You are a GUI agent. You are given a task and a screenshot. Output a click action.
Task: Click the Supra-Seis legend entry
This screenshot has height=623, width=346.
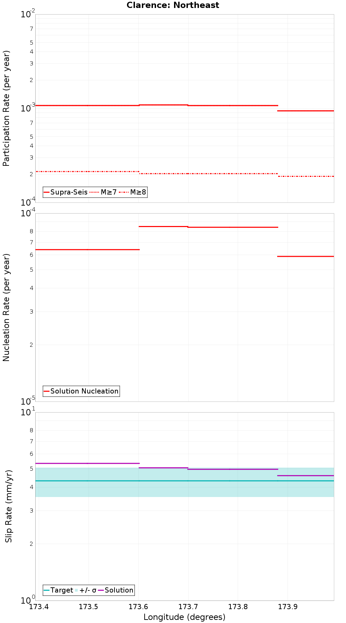coord(66,192)
